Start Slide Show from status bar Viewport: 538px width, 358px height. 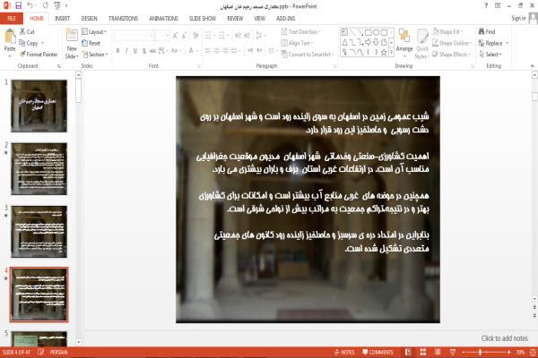click(x=453, y=352)
